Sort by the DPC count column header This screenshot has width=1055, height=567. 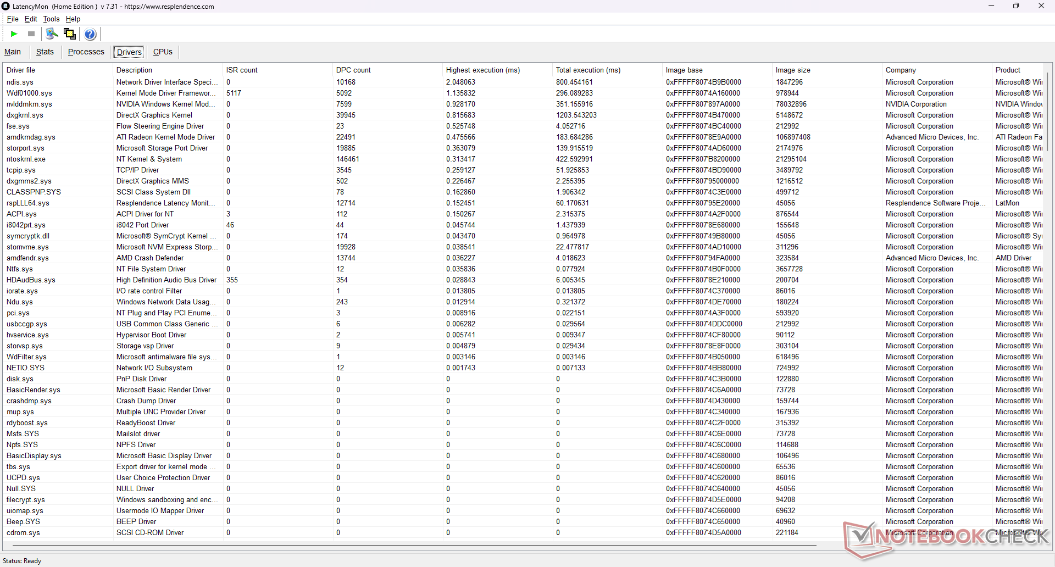point(388,70)
